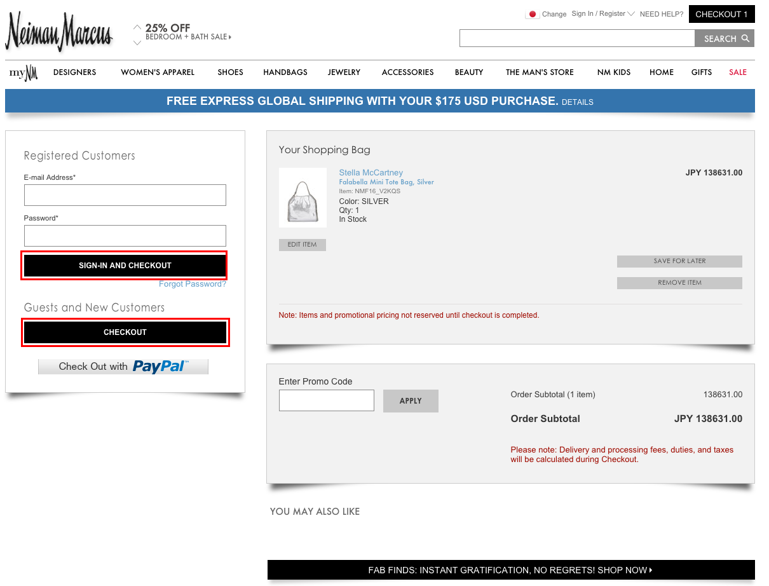Click the Japan flag icon
The height and width of the screenshot is (586, 769).
533,14
